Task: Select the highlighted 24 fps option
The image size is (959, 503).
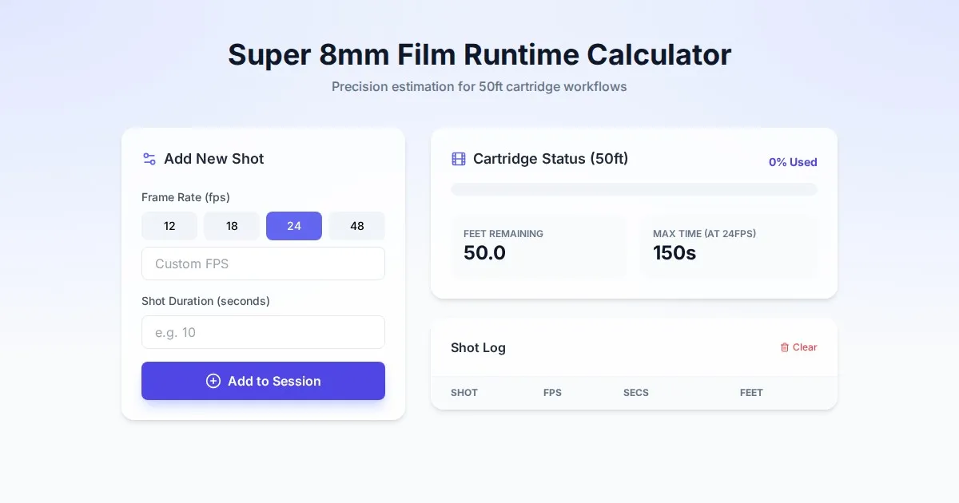Action: 294,226
